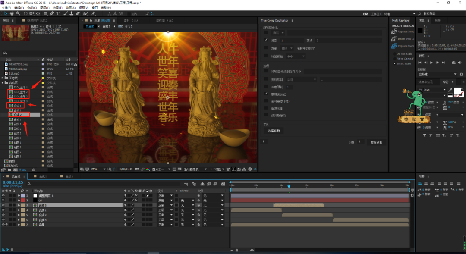Click the ? help button in True Comp Duplicator
This screenshot has width=466, height=254.
point(264,141)
